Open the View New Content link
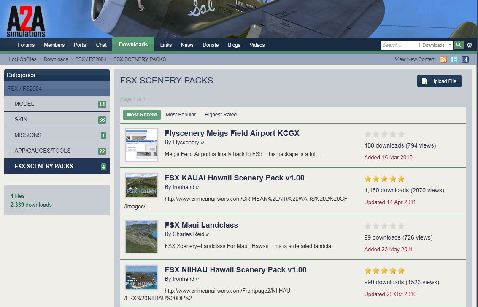Screen dimensions: 478x307 [x=415, y=59]
